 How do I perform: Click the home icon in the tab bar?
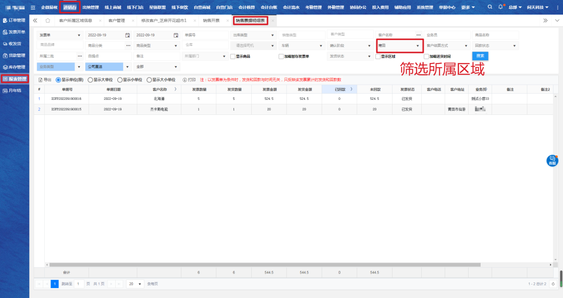(47, 20)
